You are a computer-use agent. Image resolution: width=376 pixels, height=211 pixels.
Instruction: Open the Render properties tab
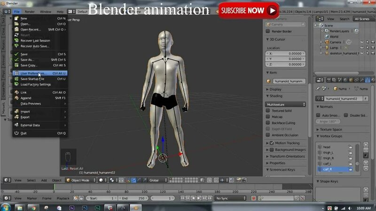pos(329,80)
